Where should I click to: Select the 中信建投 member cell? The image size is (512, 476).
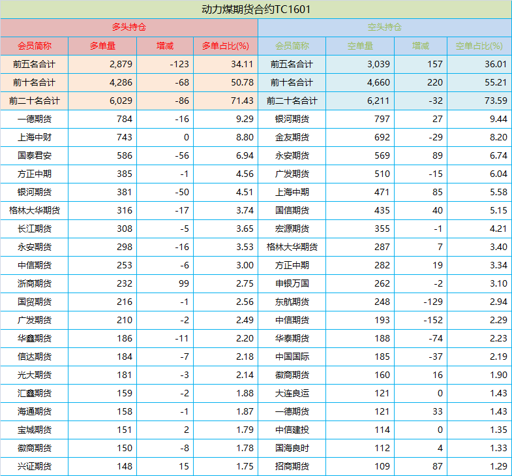click(292, 430)
